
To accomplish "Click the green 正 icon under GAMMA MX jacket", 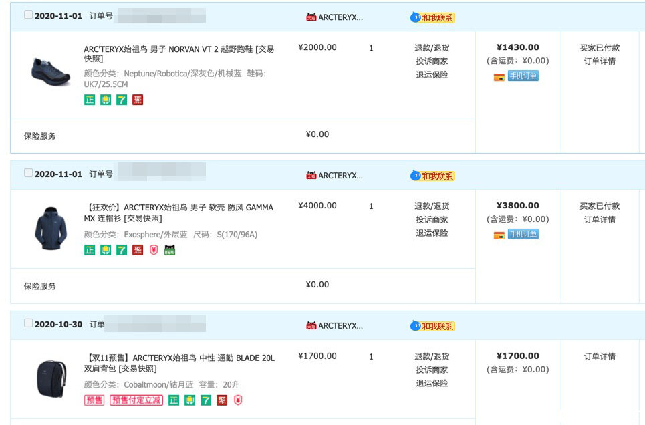I will pyautogui.click(x=90, y=250).
